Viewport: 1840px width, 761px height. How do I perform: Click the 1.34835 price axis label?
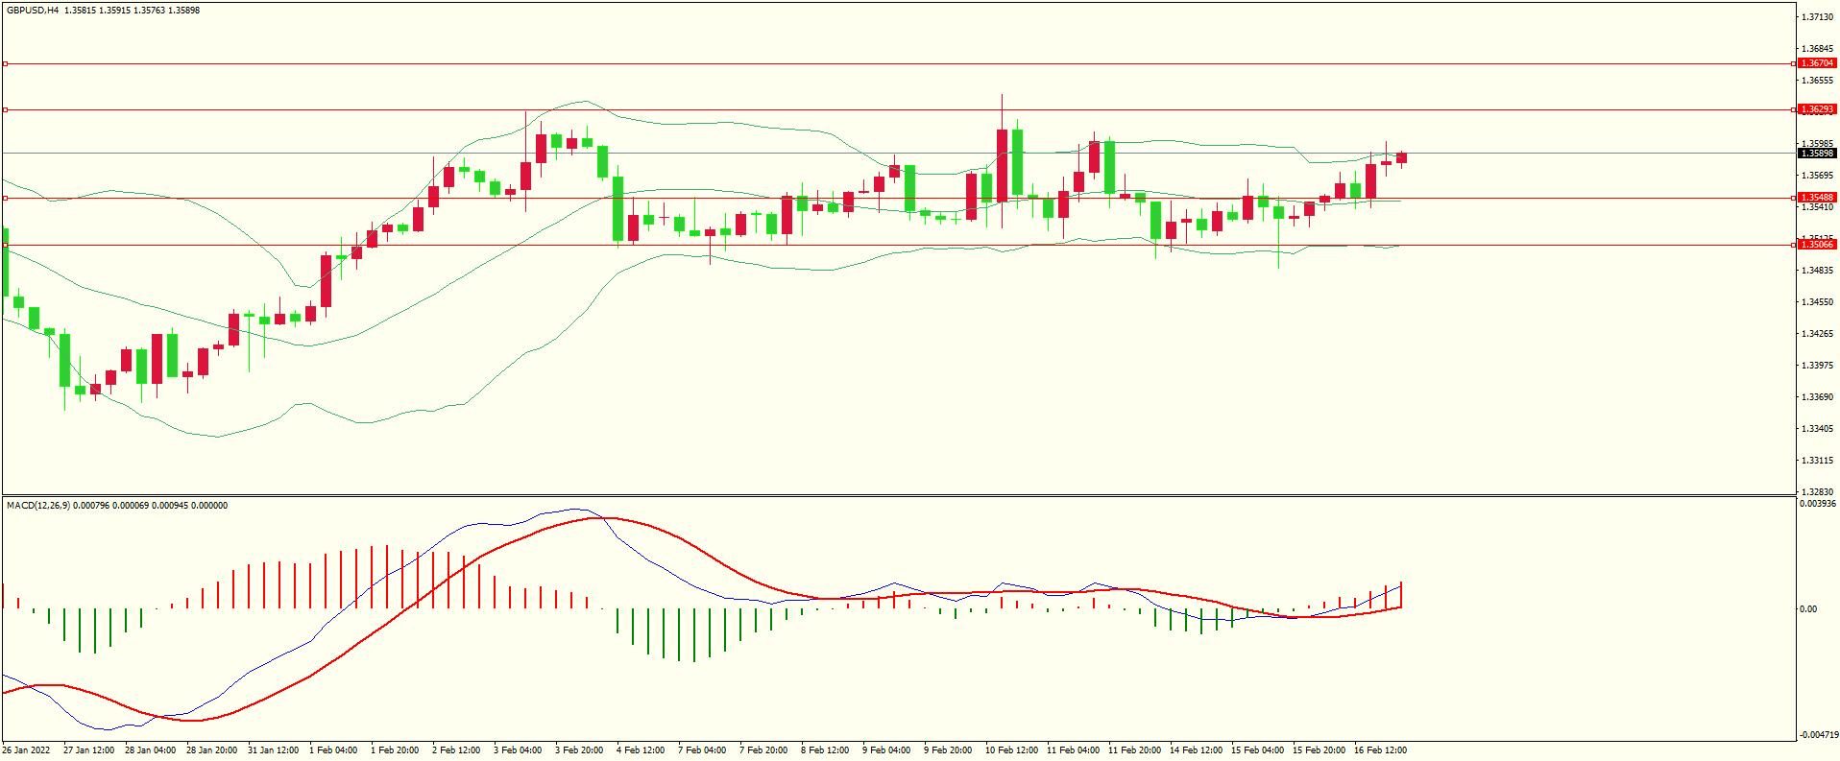click(1817, 271)
